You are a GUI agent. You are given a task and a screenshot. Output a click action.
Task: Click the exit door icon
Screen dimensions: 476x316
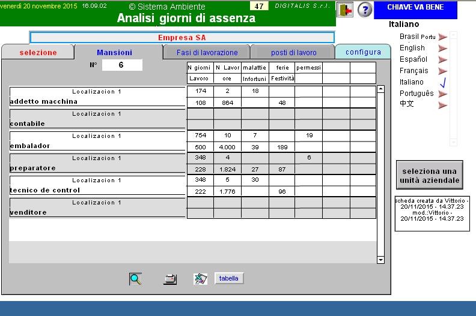pyautogui.click(x=345, y=10)
